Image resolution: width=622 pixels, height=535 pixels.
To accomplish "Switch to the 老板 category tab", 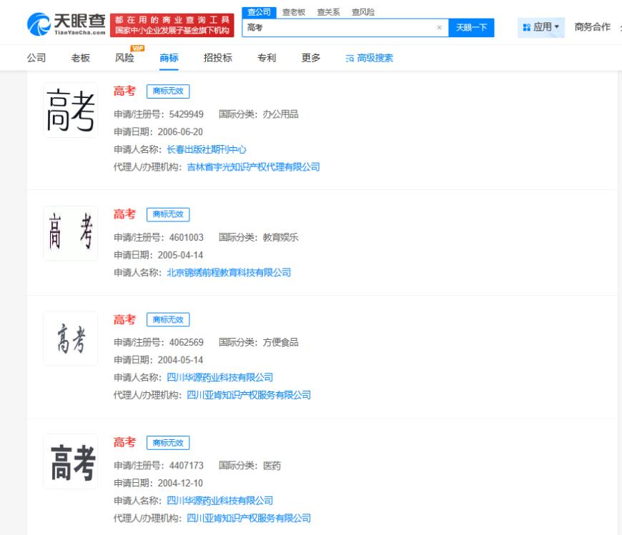I will pyautogui.click(x=81, y=58).
